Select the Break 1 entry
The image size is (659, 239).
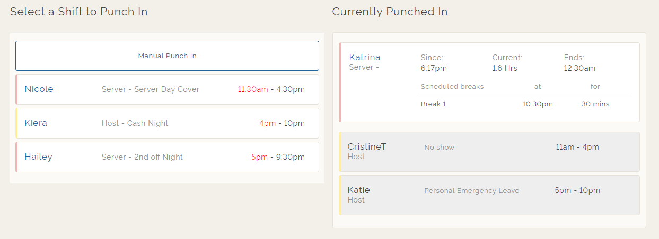(433, 104)
